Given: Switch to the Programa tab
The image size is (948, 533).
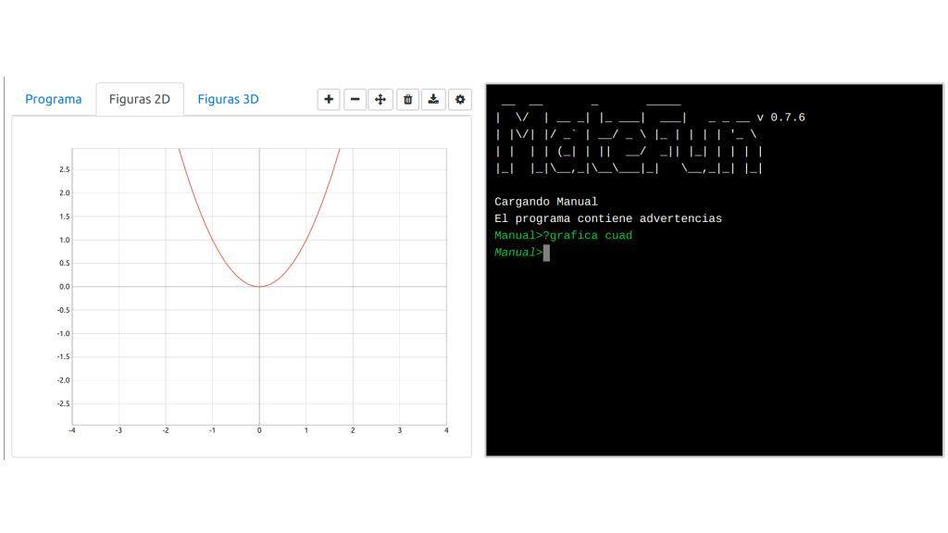Looking at the screenshot, I should tap(53, 99).
